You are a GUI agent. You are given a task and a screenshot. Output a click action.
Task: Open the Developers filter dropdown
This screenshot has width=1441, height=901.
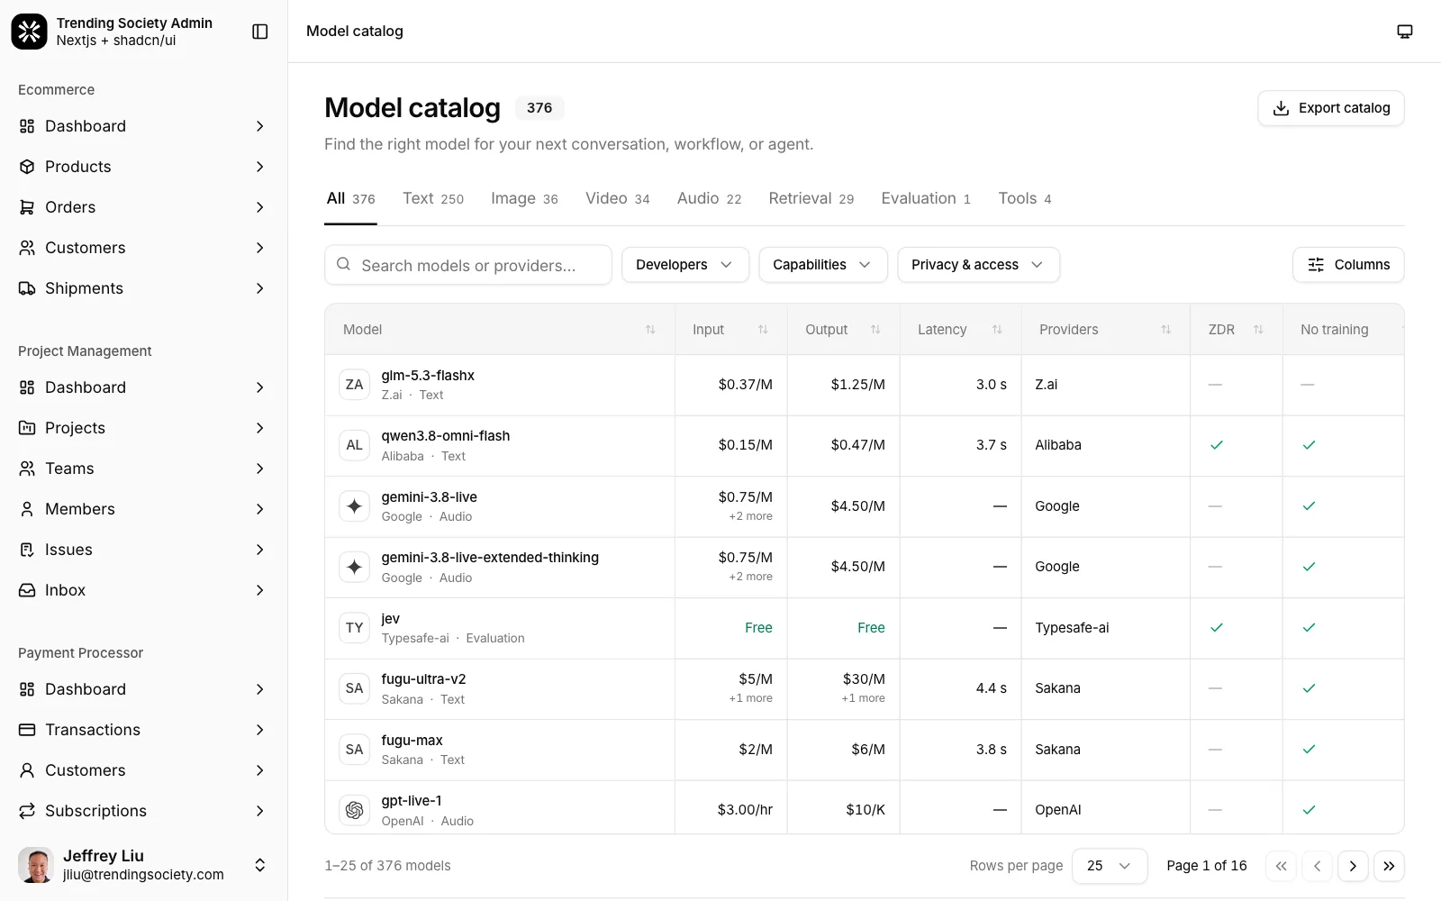(x=685, y=265)
